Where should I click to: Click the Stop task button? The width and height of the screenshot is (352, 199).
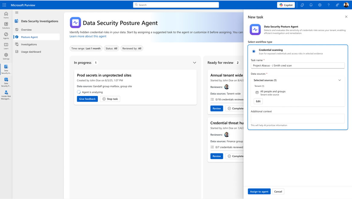click(x=110, y=99)
